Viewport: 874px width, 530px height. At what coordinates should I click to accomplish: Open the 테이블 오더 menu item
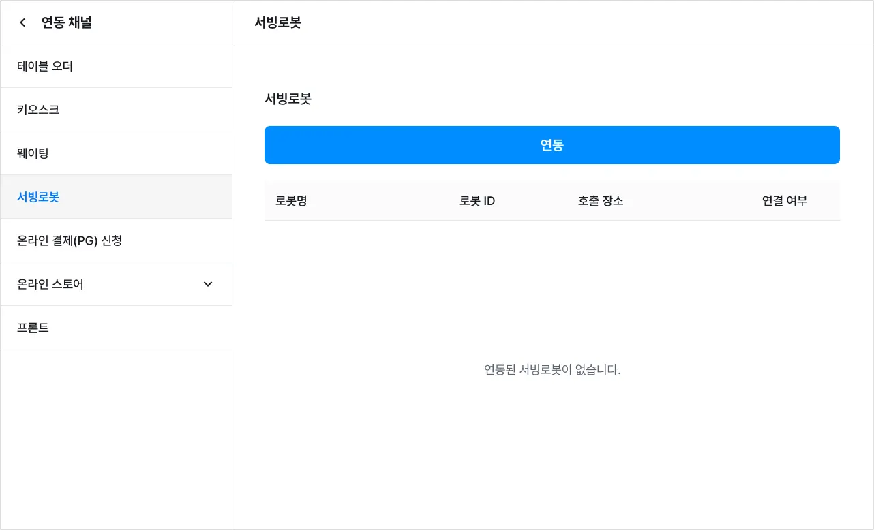coord(45,66)
